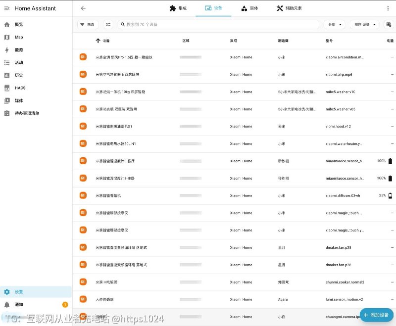Image resolution: width=396 pixels, height=326 pixels.
Task: Click the Mi icon of the 米家空气净化器 5 row
Action: tap(83, 74)
